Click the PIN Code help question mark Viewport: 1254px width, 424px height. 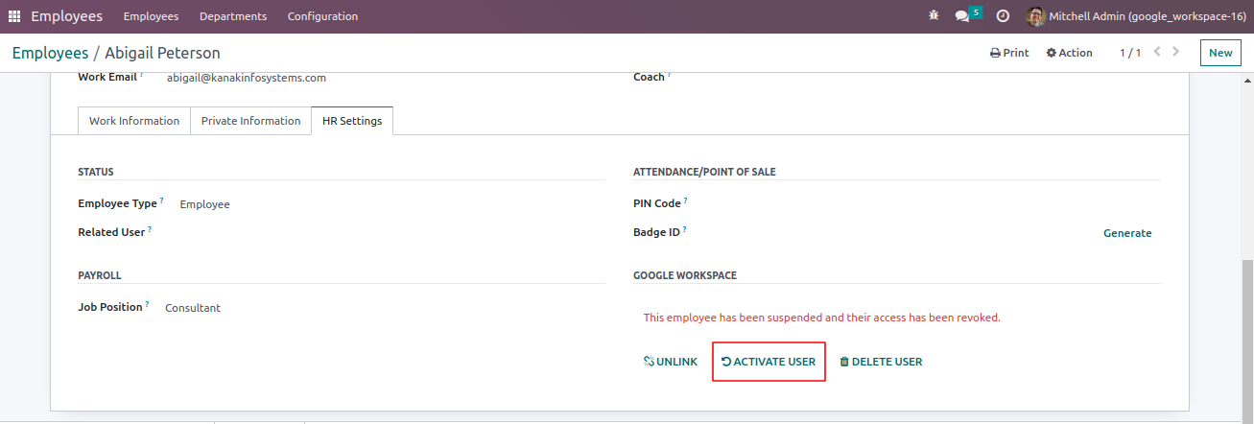pos(686,200)
